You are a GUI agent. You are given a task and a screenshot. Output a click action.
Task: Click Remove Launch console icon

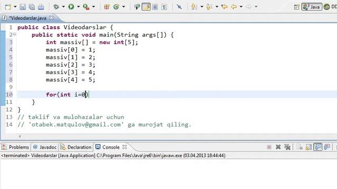pos(278,147)
